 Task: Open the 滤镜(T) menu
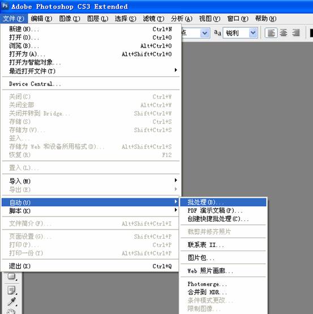click(153, 19)
